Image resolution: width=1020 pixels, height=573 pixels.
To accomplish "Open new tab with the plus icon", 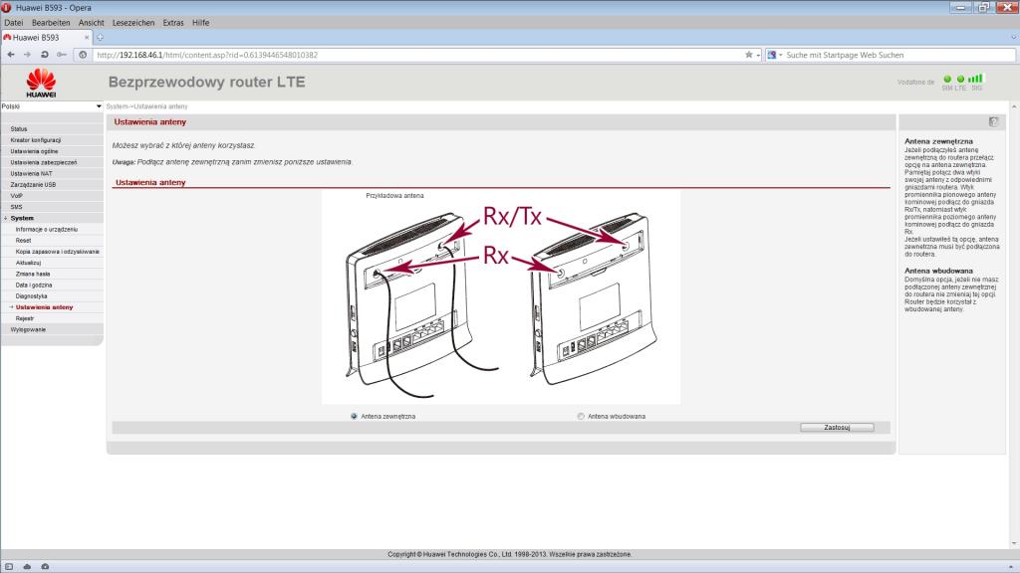I will tap(100, 38).
